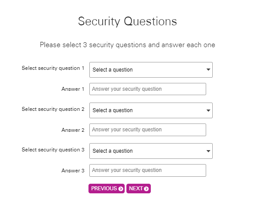Open the security question 1 dropdown

point(151,70)
